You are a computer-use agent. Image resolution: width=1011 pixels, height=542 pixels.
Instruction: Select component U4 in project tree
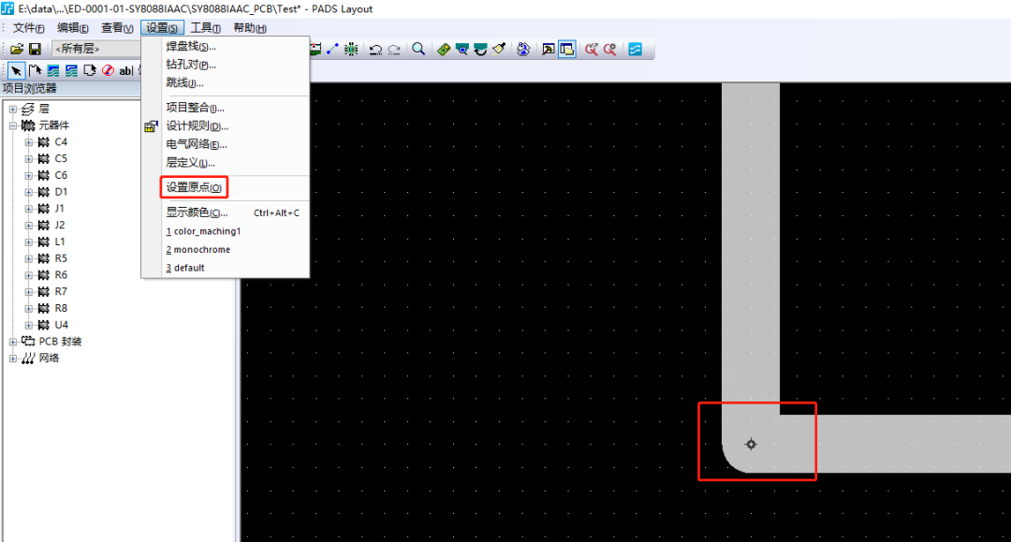[61, 325]
